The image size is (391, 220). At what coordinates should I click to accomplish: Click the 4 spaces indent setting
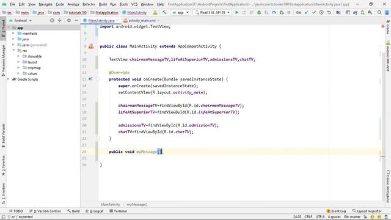click(x=334, y=217)
